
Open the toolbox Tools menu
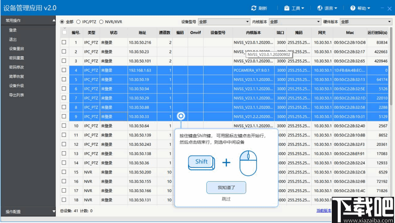click(x=294, y=8)
